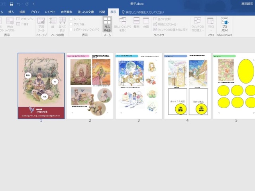Switch to the レイアウト ribbon tab
255x191 pixels.
pyautogui.click(x=50, y=12)
